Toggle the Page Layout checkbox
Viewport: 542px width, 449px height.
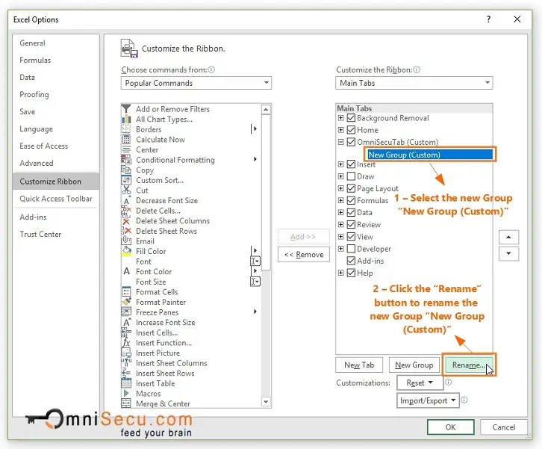[x=351, y=188]
